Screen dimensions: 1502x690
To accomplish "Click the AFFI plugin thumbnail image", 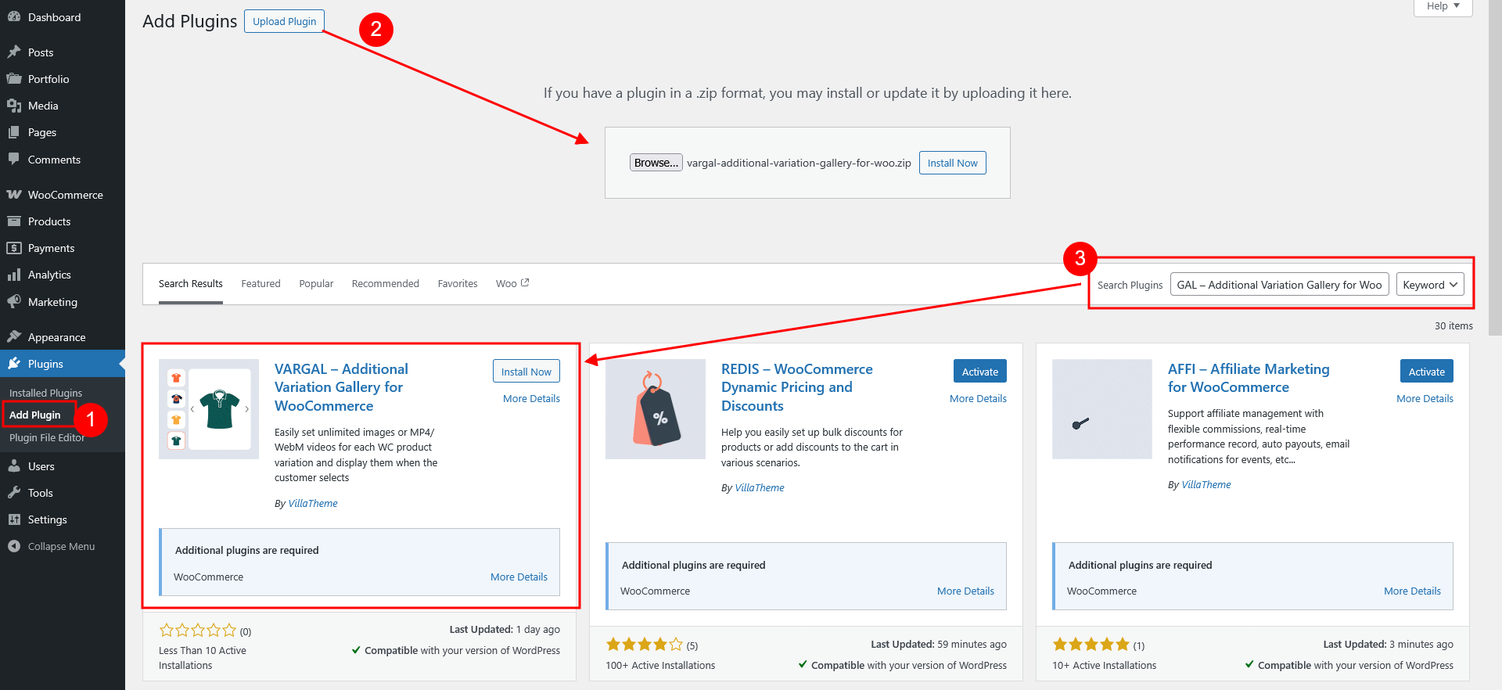I will coord(1101,409).
